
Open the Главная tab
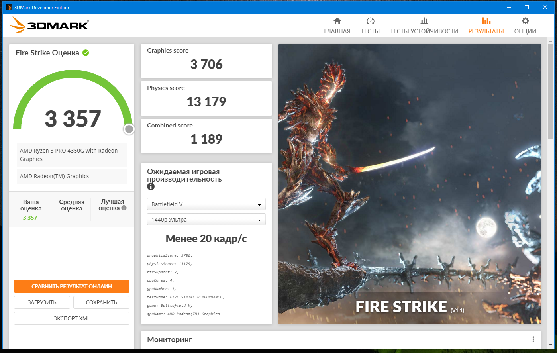[337, 25]
